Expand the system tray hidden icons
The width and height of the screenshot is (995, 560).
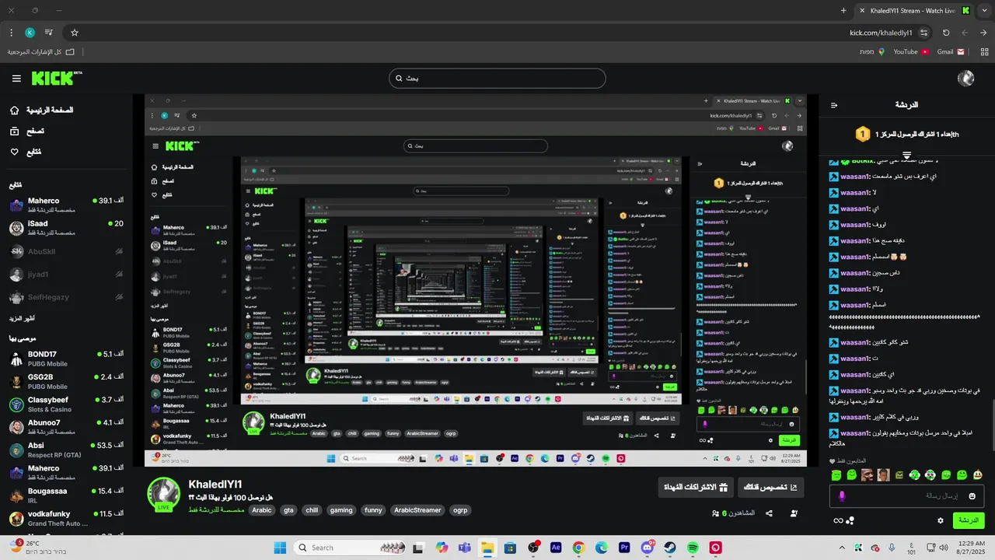pos(842,548)
